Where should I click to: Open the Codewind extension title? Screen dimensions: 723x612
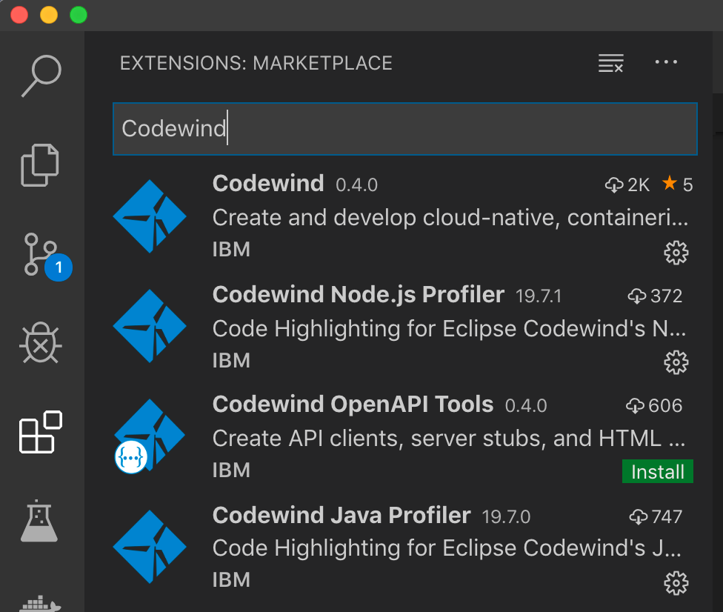tap(268, 184)
